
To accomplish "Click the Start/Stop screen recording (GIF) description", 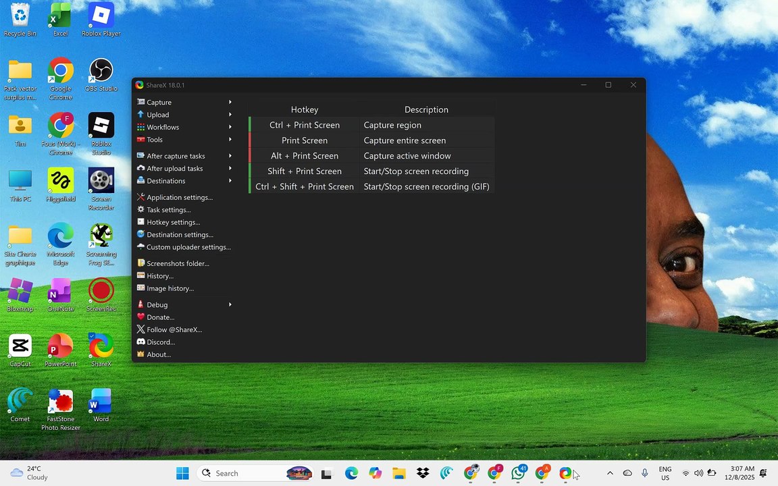I will tap(426, 186).
